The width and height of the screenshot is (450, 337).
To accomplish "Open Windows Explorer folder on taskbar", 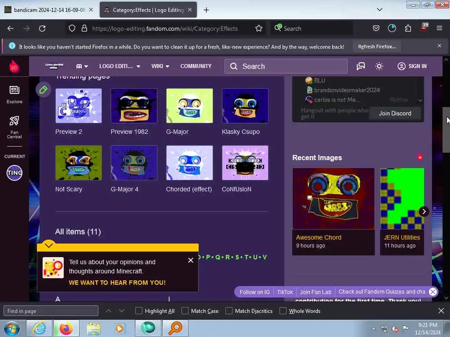I will pos(94,329).
